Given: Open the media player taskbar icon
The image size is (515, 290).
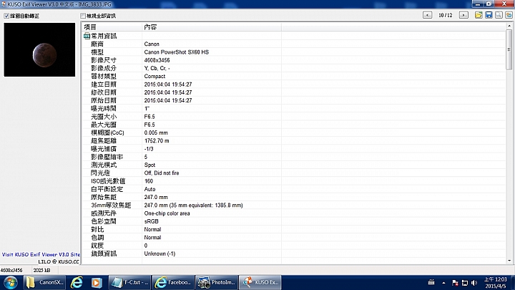Looking at the screenshot, I should coord(97,282).
